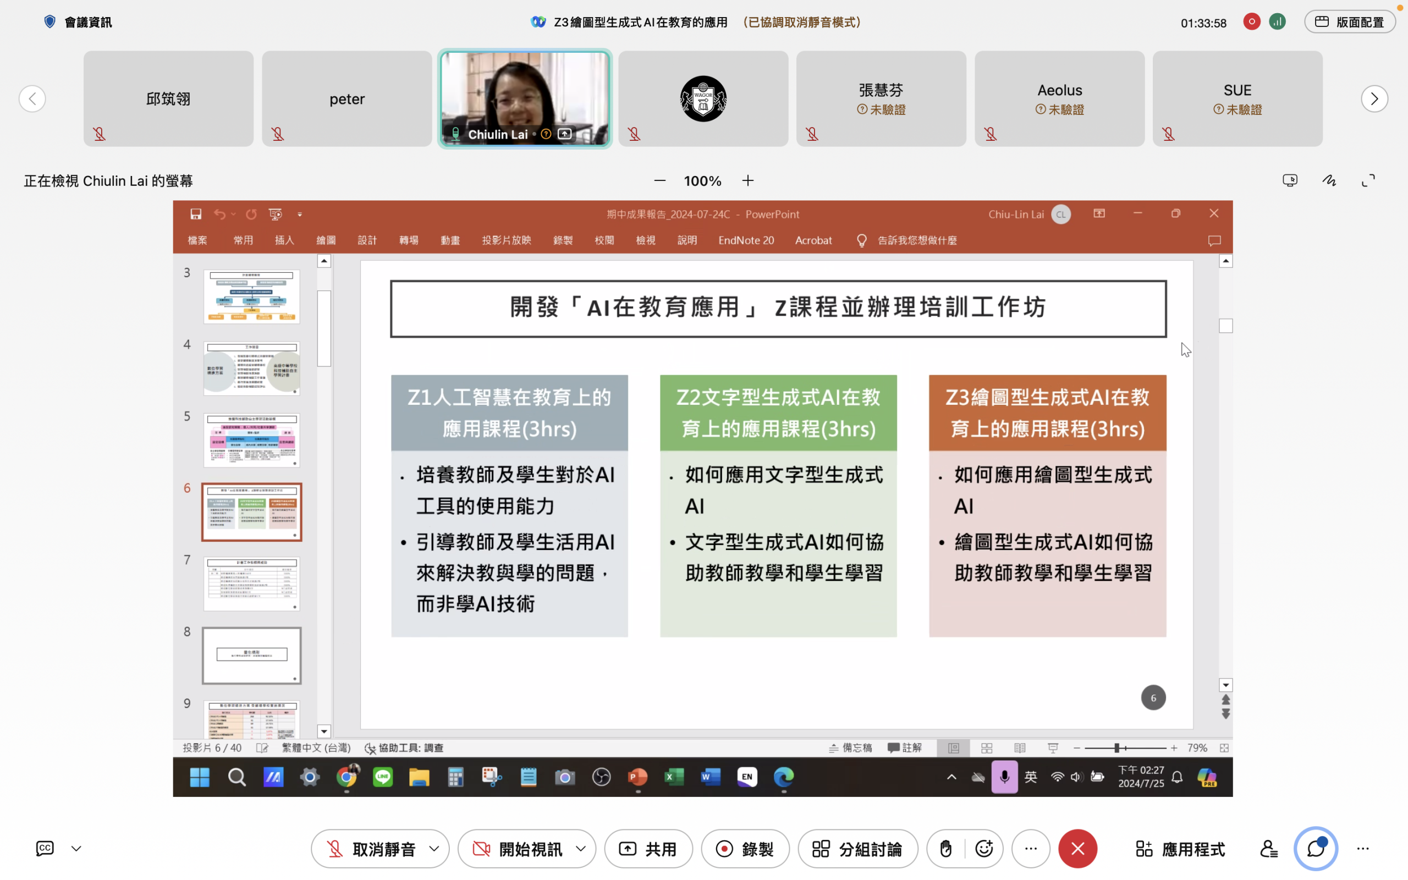Expand the video options arrow beside 開始視訊
1408x880 pixels.
tap(581, 849)
